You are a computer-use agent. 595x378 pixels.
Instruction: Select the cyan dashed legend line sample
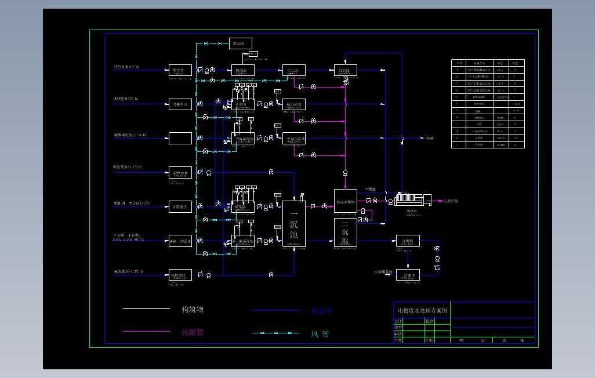[x=276, y=333]
